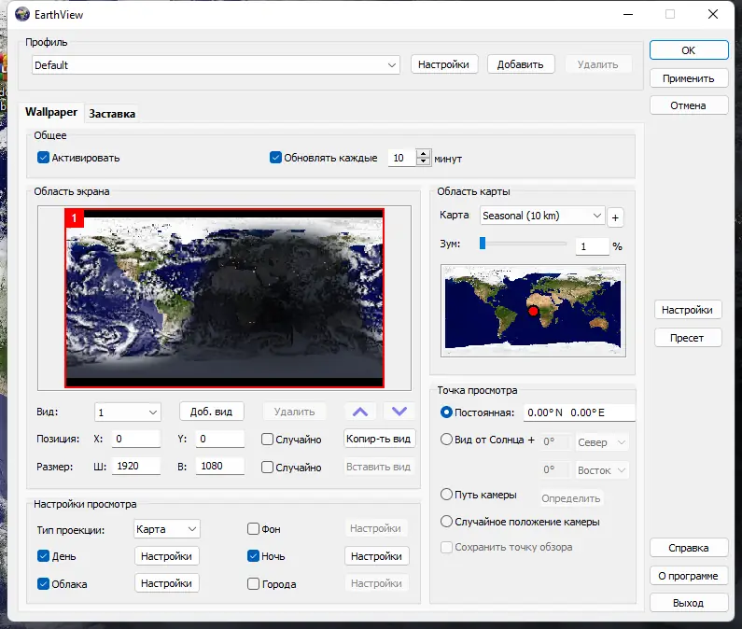Click the zoom percent input field

592,246
